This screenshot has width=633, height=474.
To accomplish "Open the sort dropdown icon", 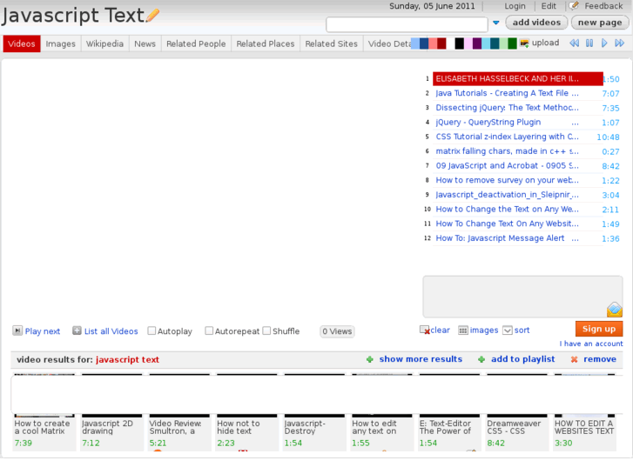I will pos(508,330).
